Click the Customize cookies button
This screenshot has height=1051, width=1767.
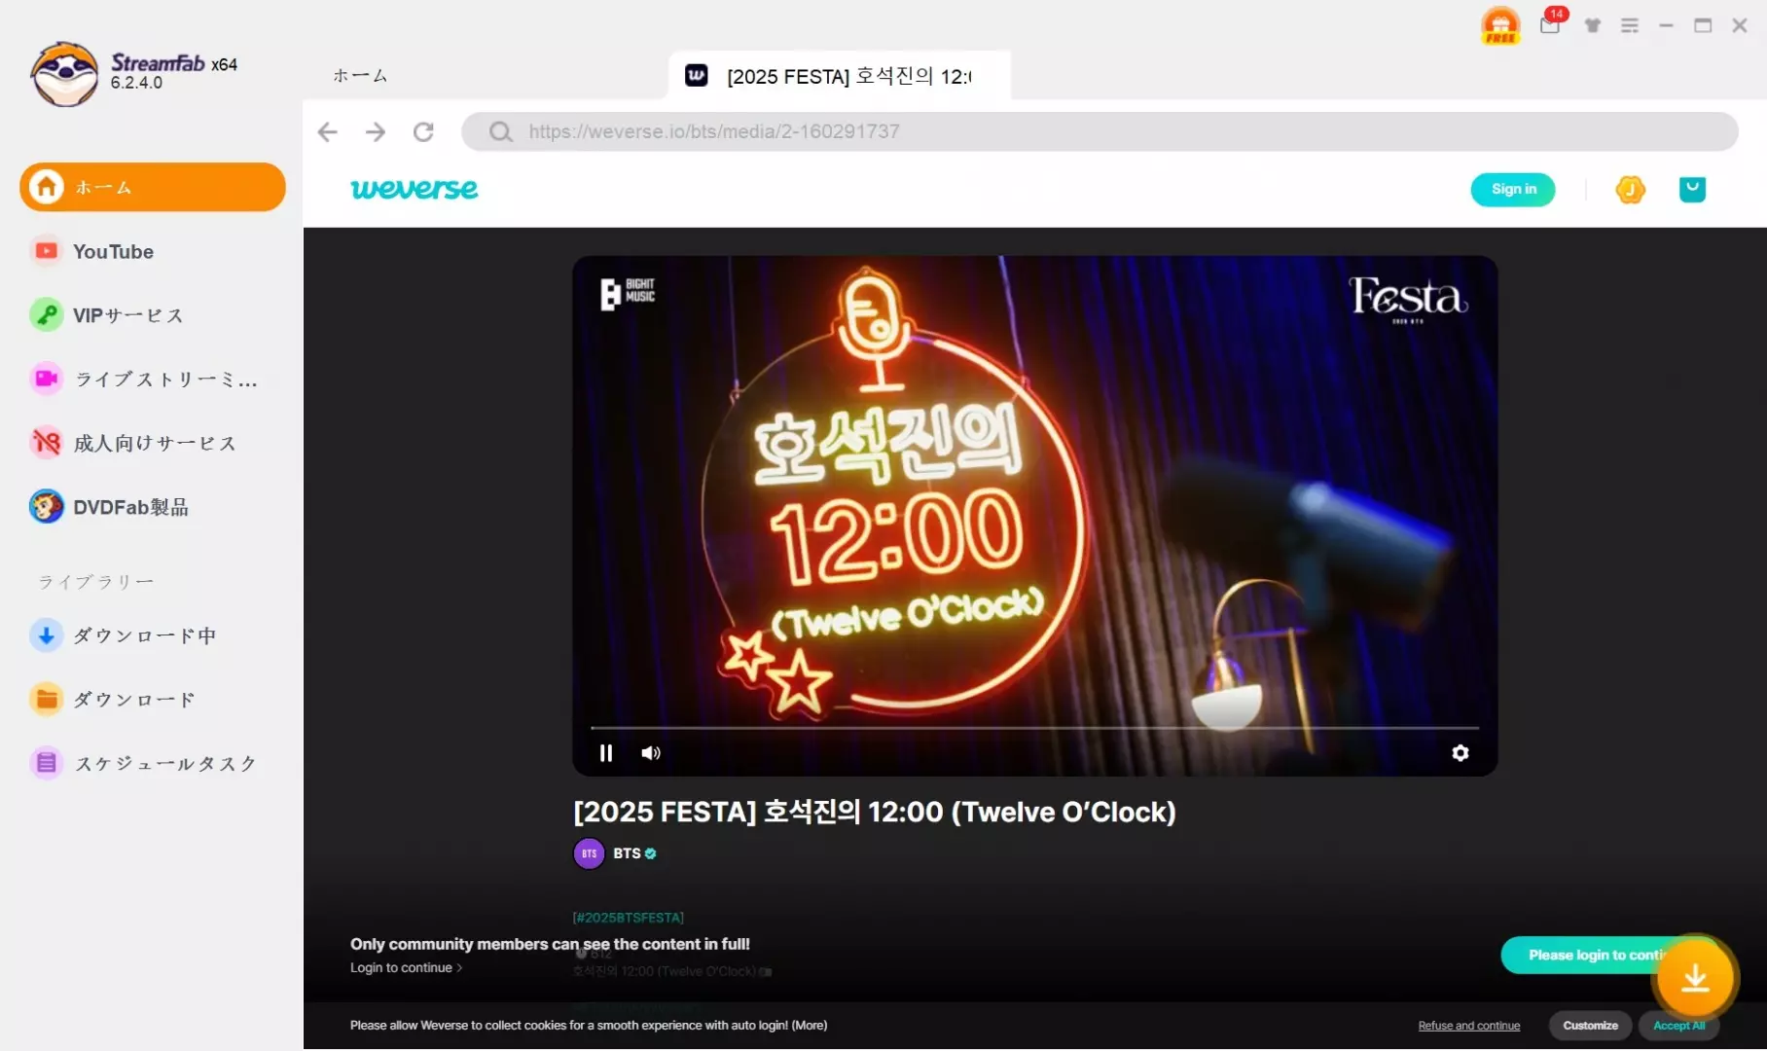1590,1026
